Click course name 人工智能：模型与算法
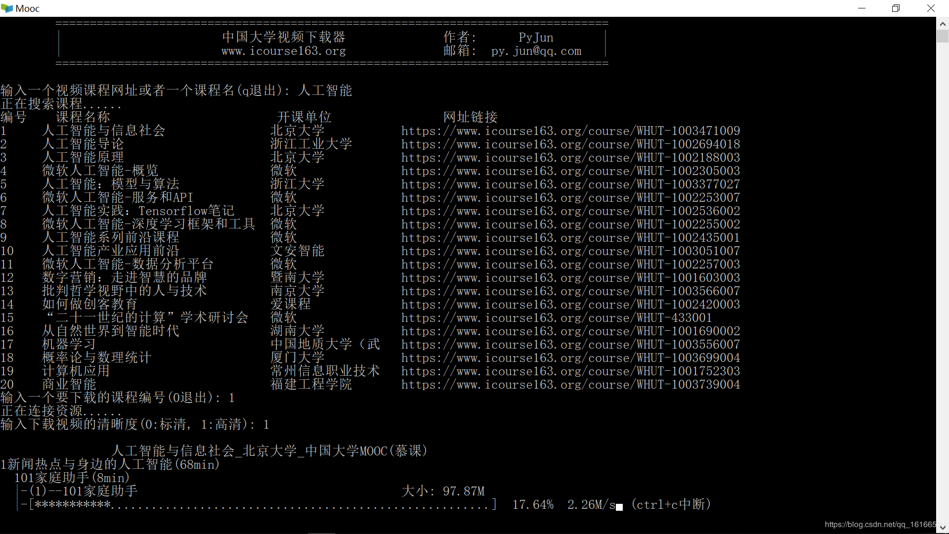The width and height of the screenshot is (949, 534). pyautogui.click(x=111, y=184)
